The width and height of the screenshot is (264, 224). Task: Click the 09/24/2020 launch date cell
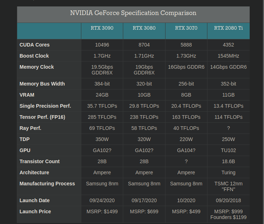click(102, 200)
